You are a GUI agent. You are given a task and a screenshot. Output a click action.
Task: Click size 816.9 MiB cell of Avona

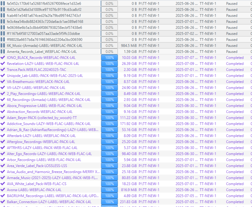(x=129, y=190)
